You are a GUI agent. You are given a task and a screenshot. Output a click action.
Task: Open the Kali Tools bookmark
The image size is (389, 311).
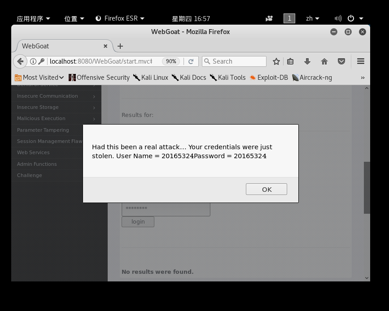tap(227, 78)
